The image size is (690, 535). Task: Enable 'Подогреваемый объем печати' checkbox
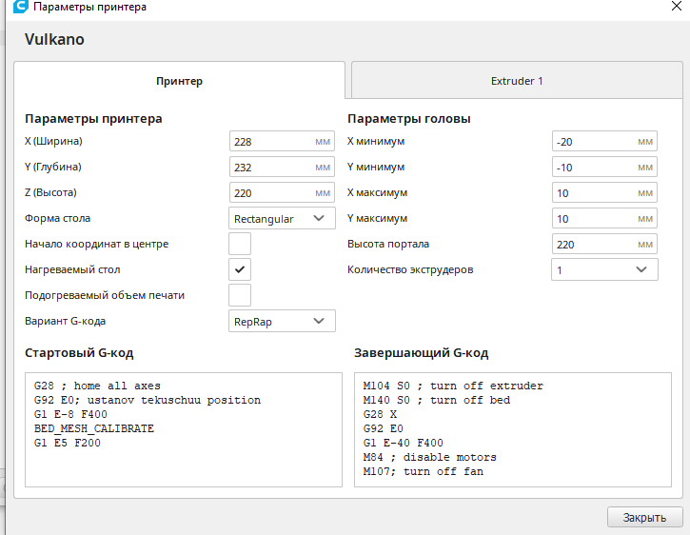(x=240, y=295)
